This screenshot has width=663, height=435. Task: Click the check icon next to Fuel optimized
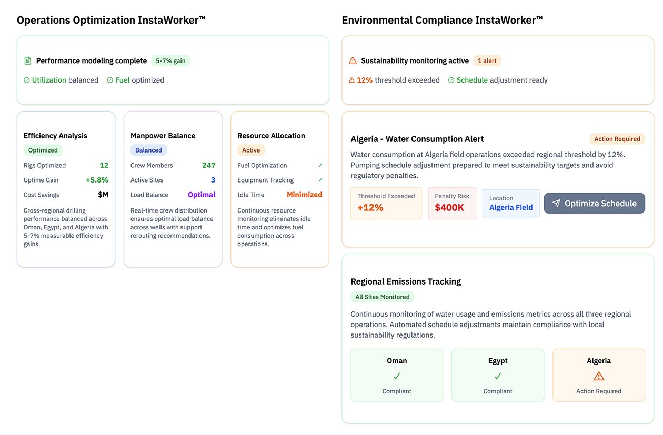coord(110,80)
